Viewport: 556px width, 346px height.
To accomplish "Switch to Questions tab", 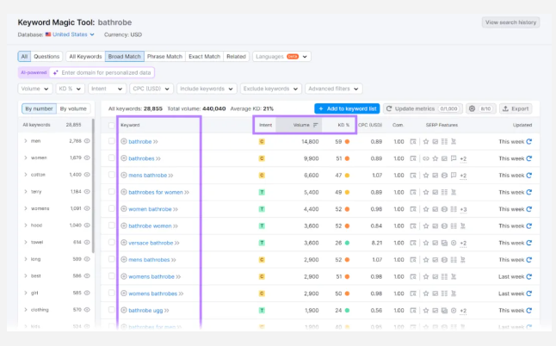I will coord(46,56).
